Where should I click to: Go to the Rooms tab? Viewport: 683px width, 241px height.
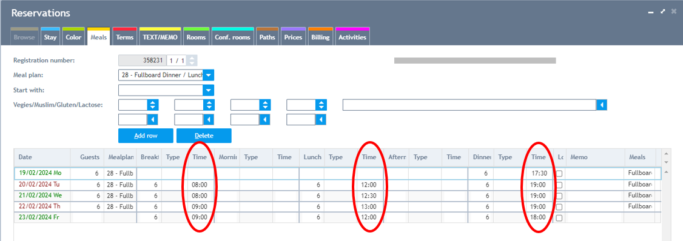click(x=196, y=37)
